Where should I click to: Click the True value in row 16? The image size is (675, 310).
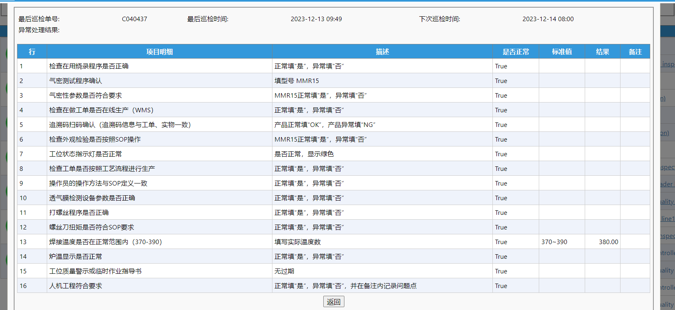[x=501, y=286]
